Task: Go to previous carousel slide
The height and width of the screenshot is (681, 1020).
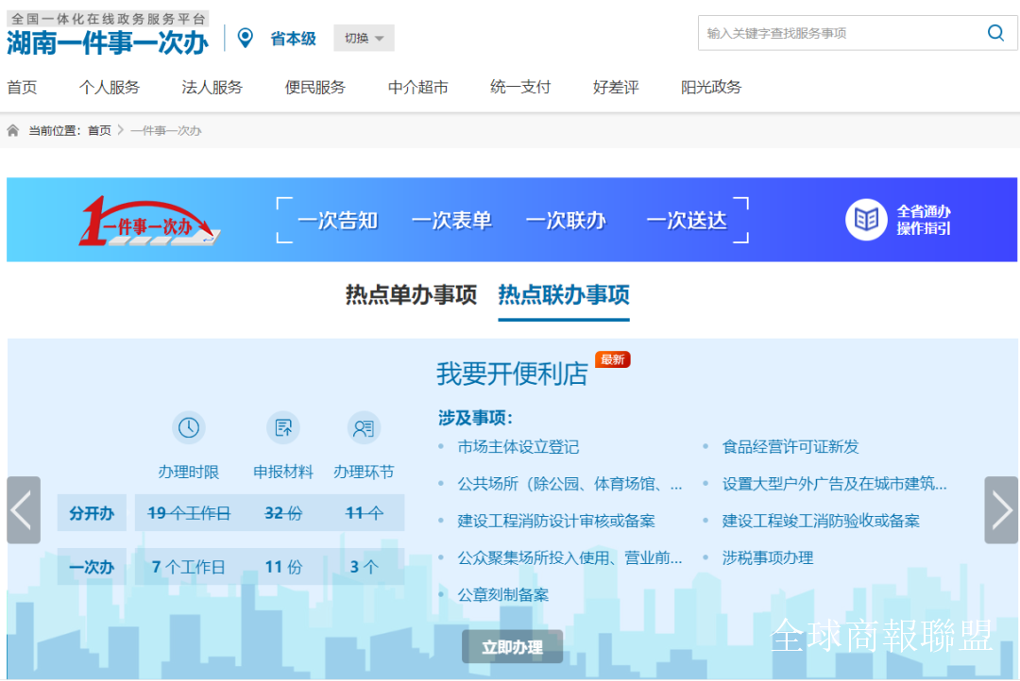Action: [23, 510]
